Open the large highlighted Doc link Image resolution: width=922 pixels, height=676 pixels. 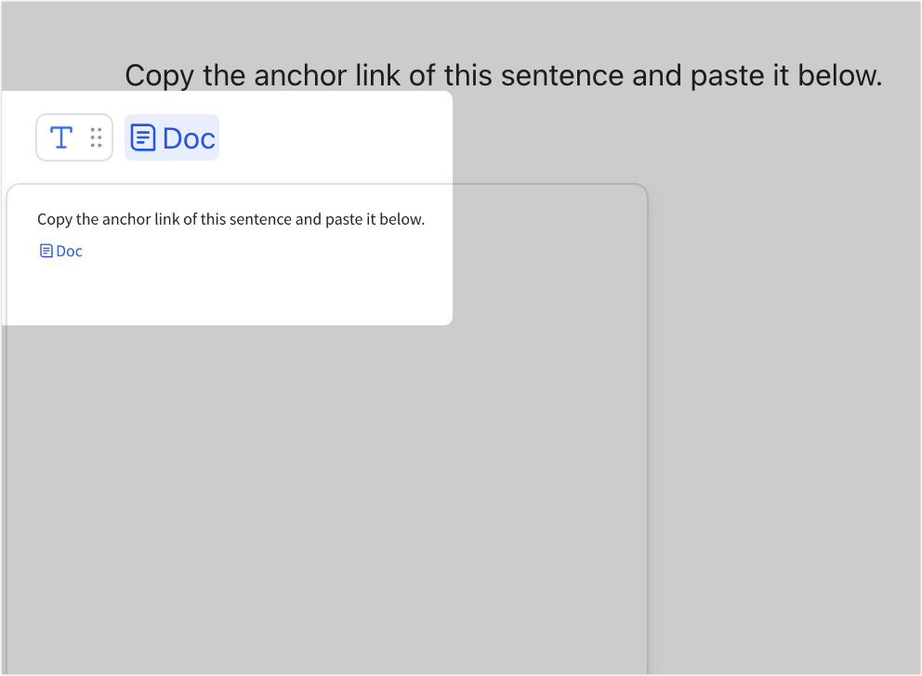click(x=172, y=137)
